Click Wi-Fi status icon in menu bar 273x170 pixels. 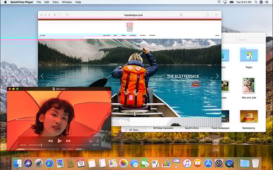point(219,2)
